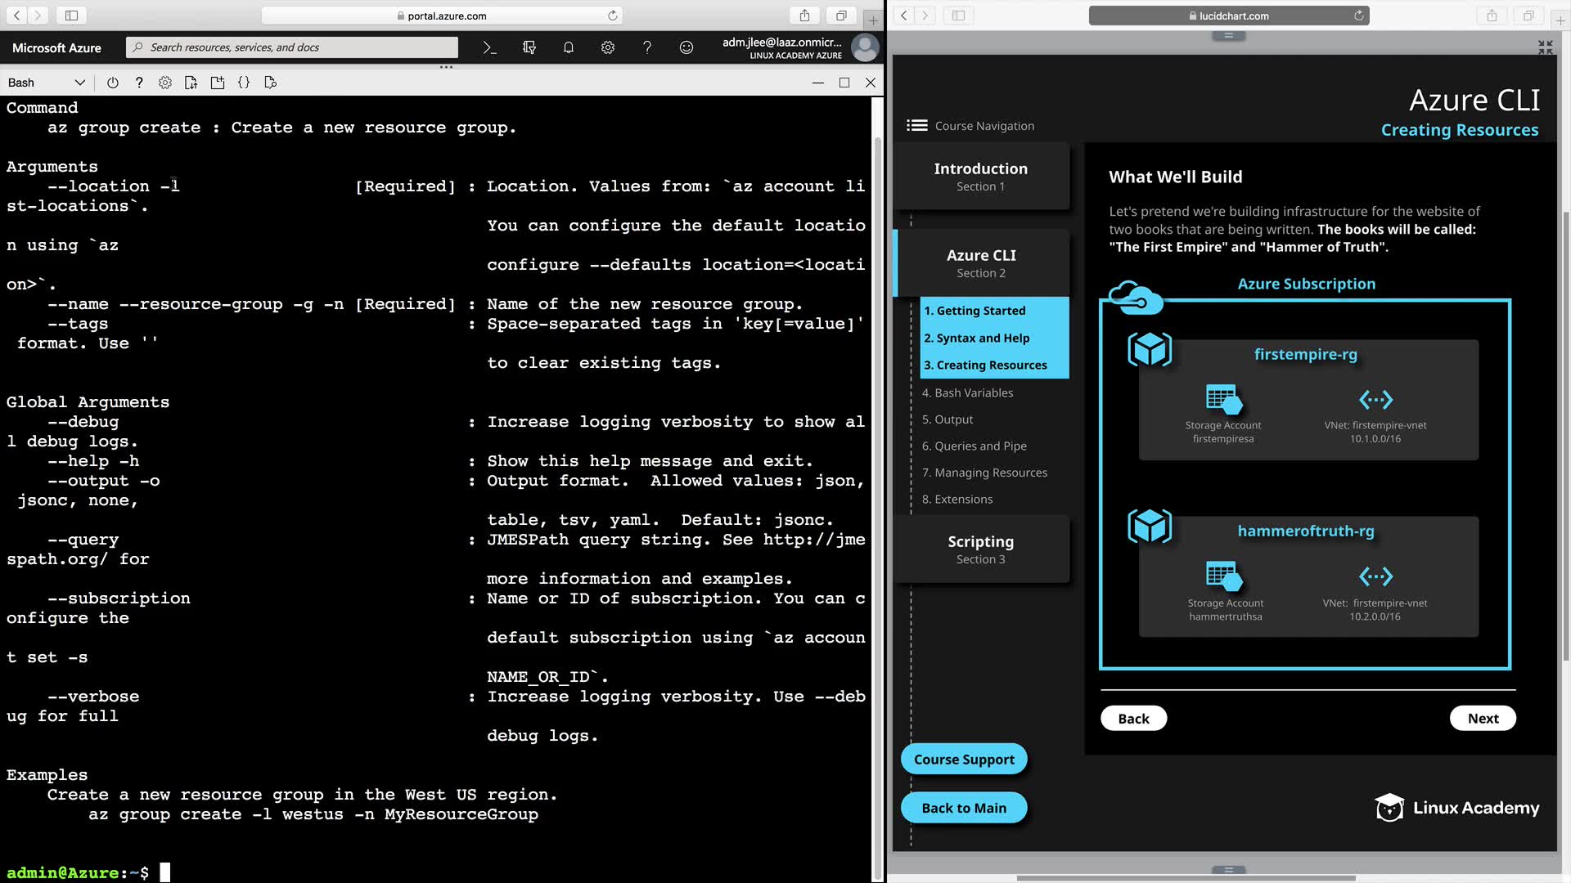Open new session icon in Cloud Shell
The image size is (1571, 883).
click(218, 83)
